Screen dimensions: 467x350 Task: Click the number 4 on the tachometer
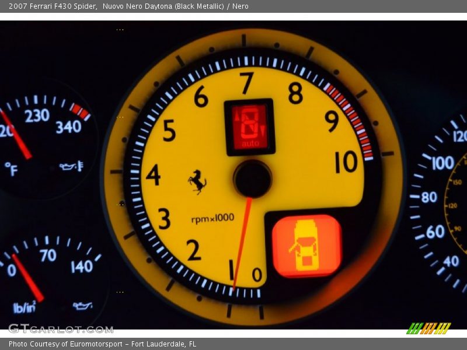pyautogui.click(x=154, y=175)
